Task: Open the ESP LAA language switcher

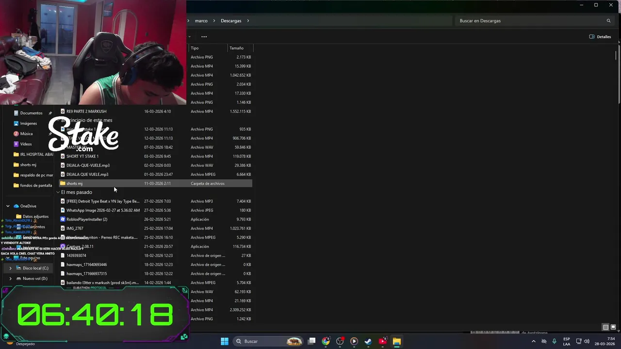Action: click(567, 341)
